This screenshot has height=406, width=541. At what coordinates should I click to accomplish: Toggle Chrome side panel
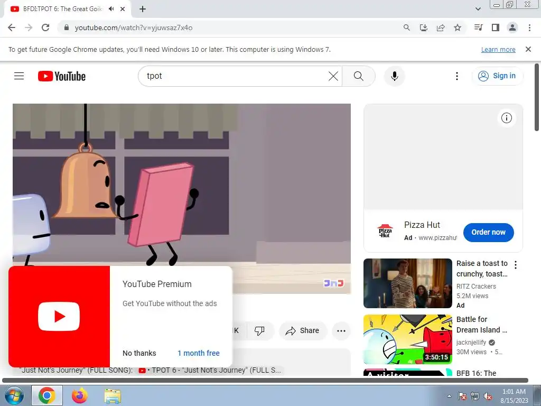(x=496, y=27)
